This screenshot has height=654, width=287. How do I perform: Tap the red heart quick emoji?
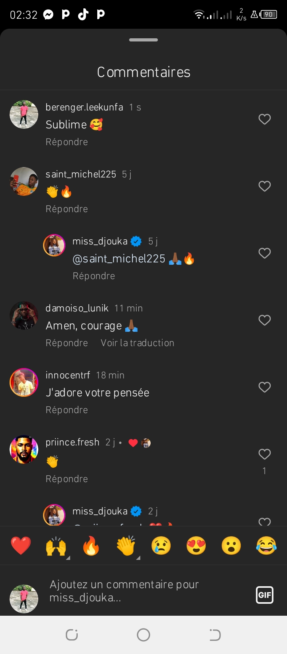pos(21,546)
